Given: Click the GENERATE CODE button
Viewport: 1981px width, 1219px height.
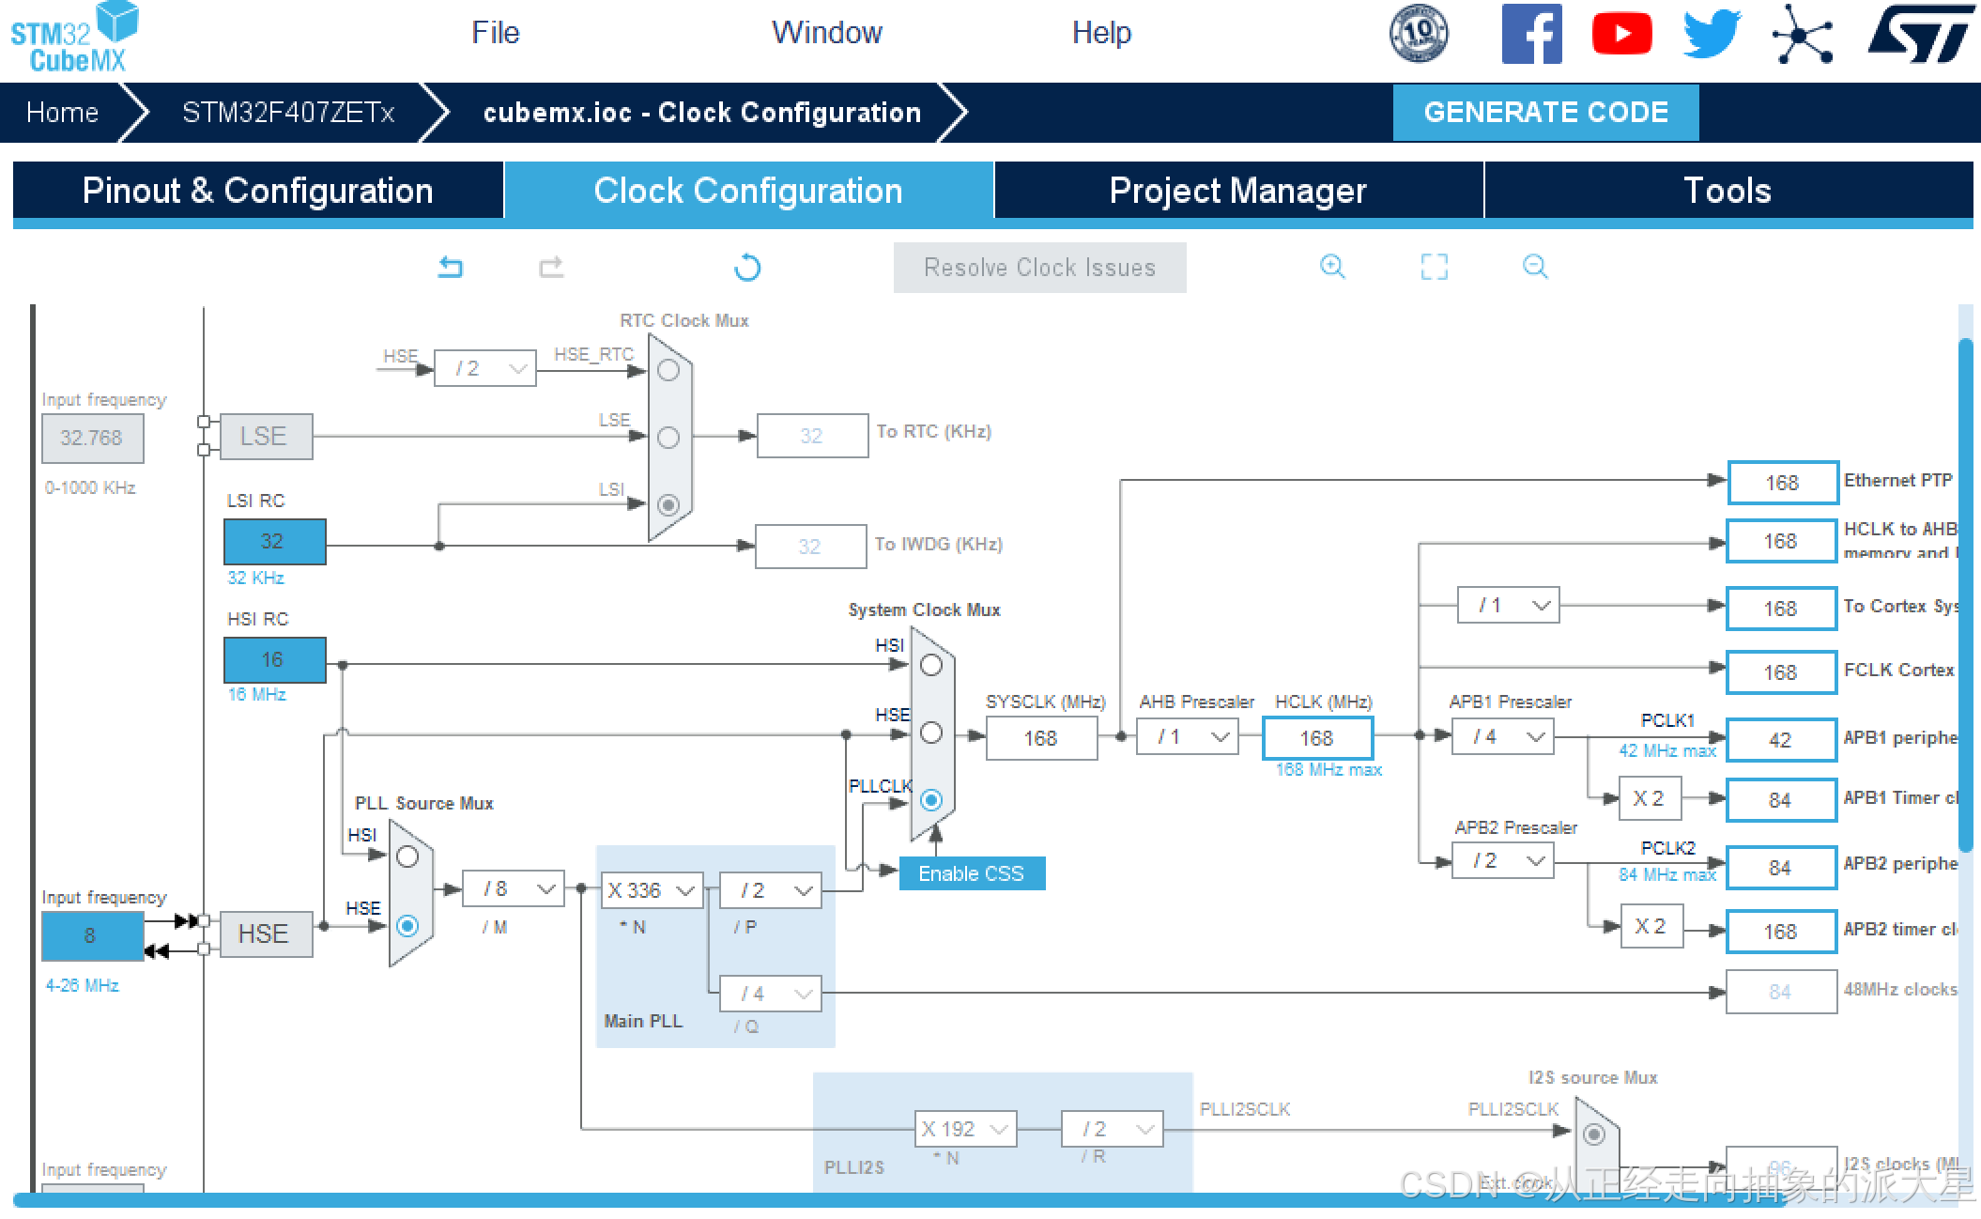Looking at the screenshot, I should tap(1545, 113).
